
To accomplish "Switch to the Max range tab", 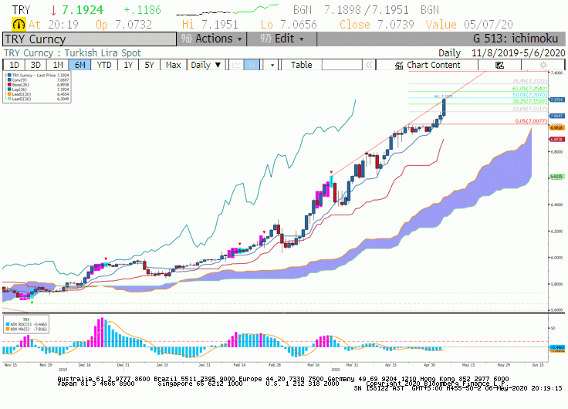I will click(x=173, y=65).
